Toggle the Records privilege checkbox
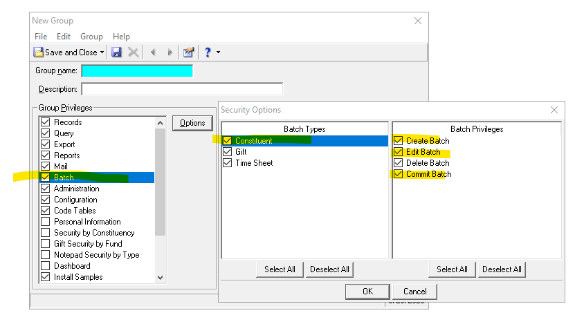584x333 pixels. (46, 122)
